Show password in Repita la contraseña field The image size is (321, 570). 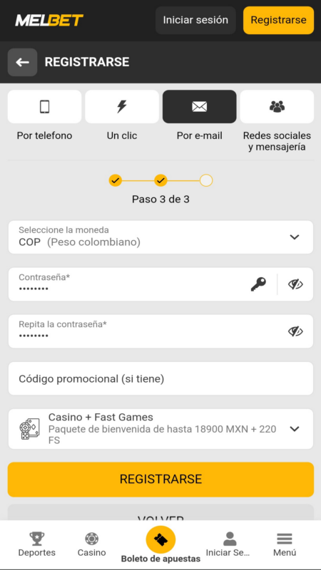coord(295,331)
